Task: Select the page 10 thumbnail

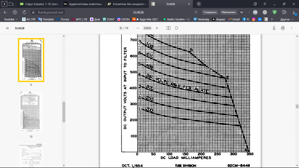Action: tap(31, 112)
